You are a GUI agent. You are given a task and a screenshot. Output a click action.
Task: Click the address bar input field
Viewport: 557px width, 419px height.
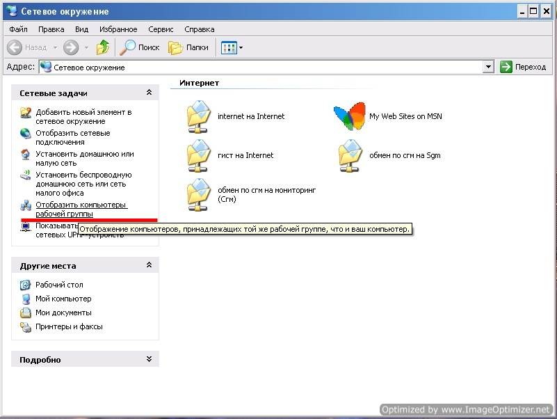click(264, 68)
